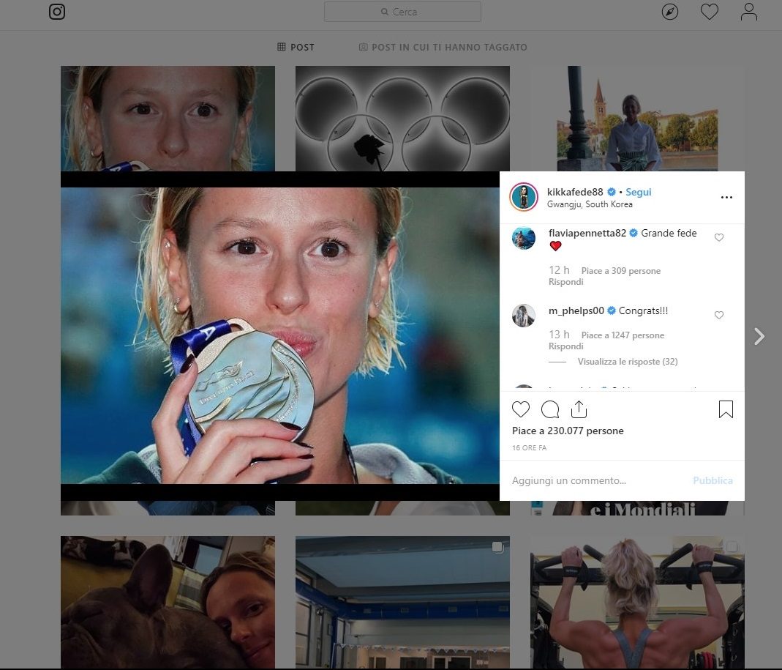
Task: Click Rispondi under m_phelps00's comment
Action: pos(566,346)
